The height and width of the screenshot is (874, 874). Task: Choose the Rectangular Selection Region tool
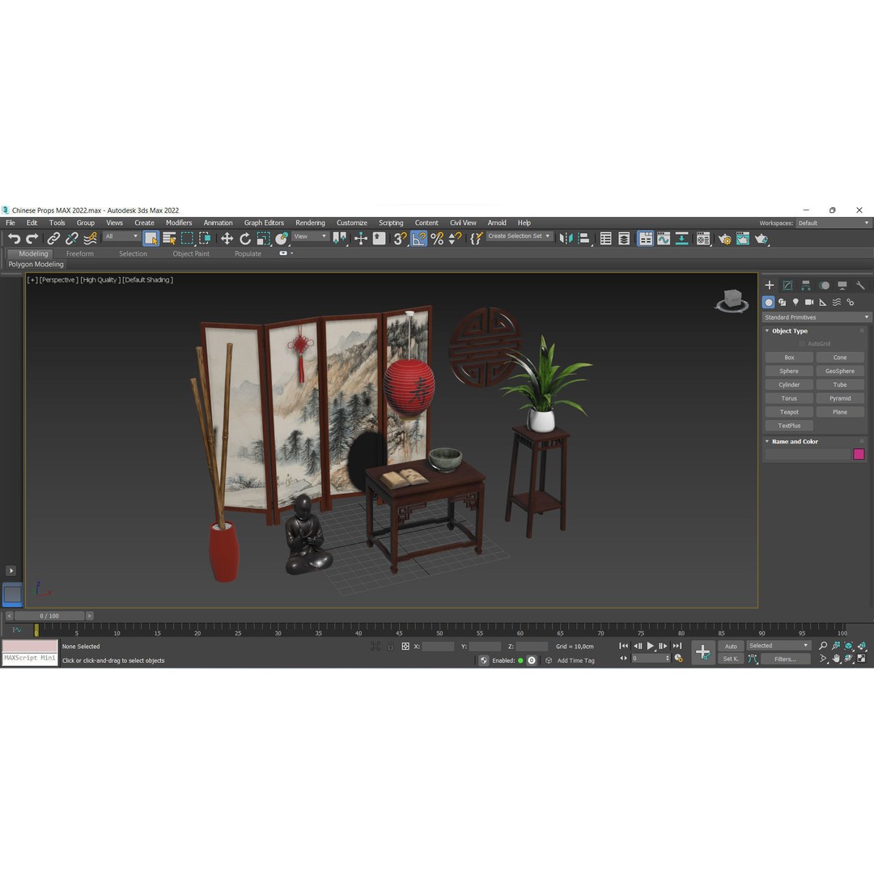(187, 239)
